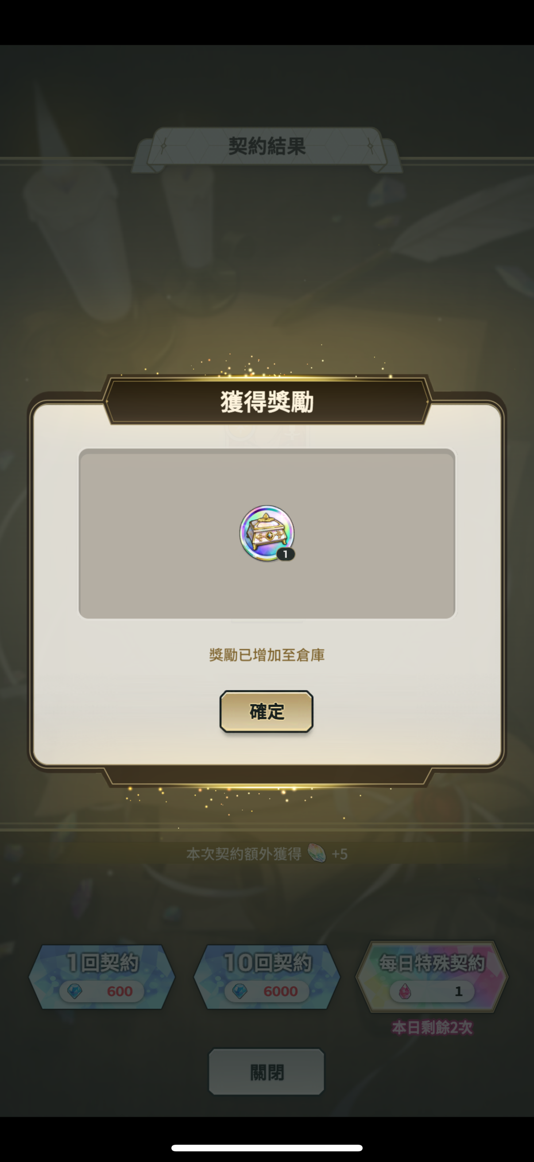Close the results with the 關閉 button

tap(266, 1072)
